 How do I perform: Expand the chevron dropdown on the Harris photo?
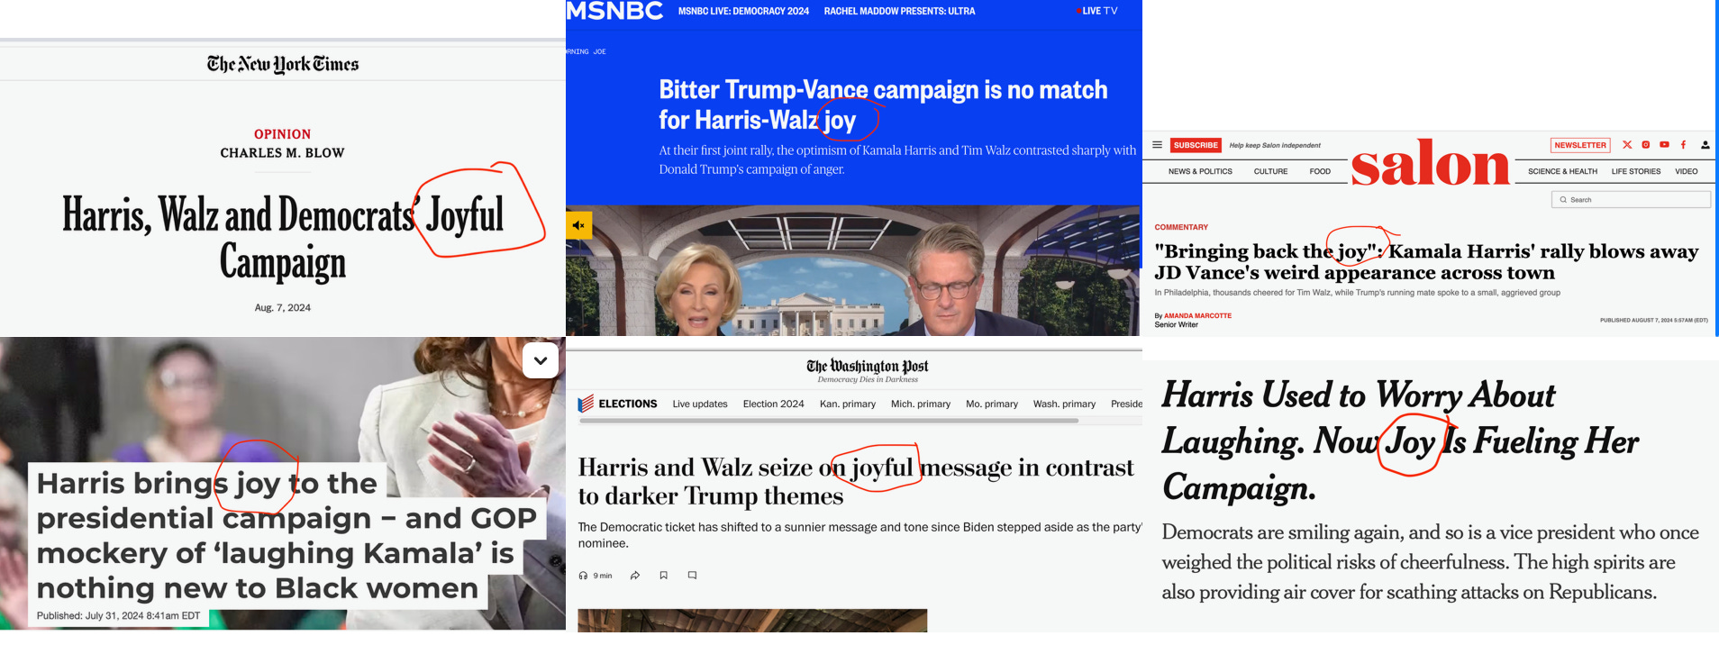pos(541,360)
